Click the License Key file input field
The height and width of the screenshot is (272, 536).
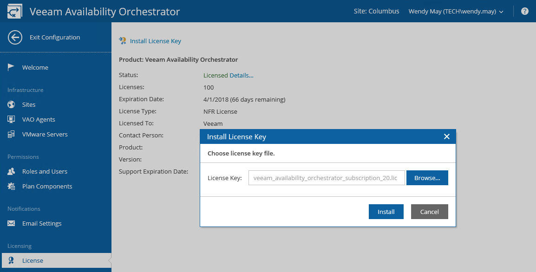tap(327, 178)
